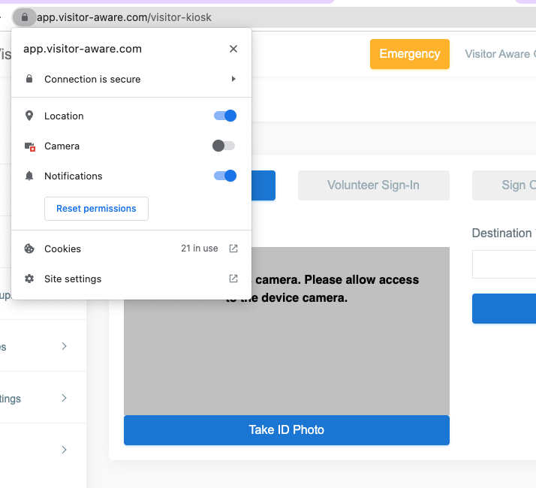536x488 pixels.
Task: Expand Connection is secure details
Action: 131,79
